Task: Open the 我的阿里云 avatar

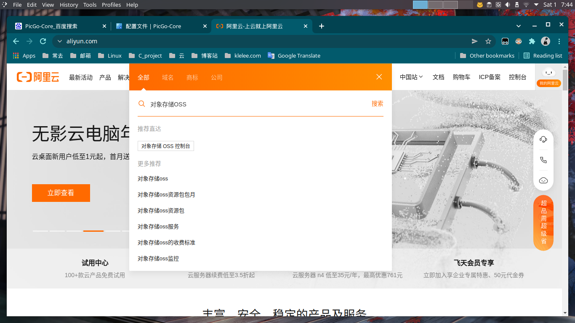Action: coord(549,77)
